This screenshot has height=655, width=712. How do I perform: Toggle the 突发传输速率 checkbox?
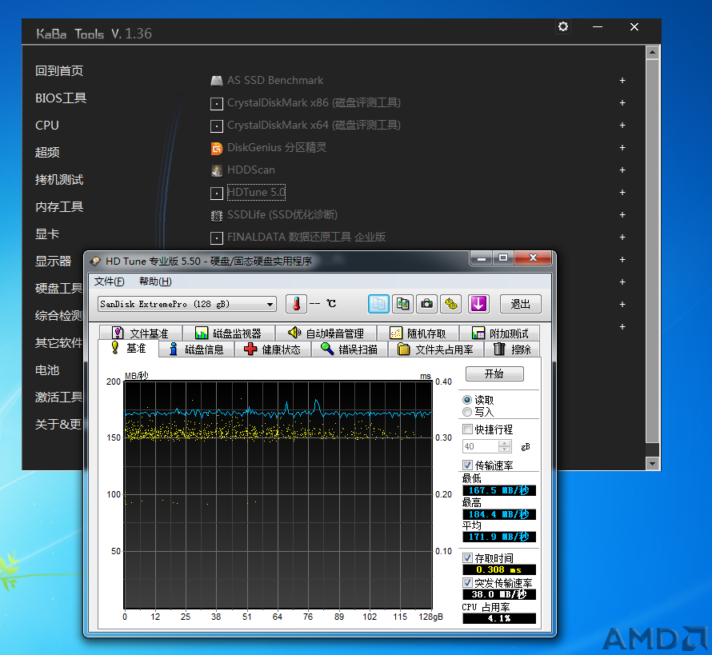coord(467,582)
